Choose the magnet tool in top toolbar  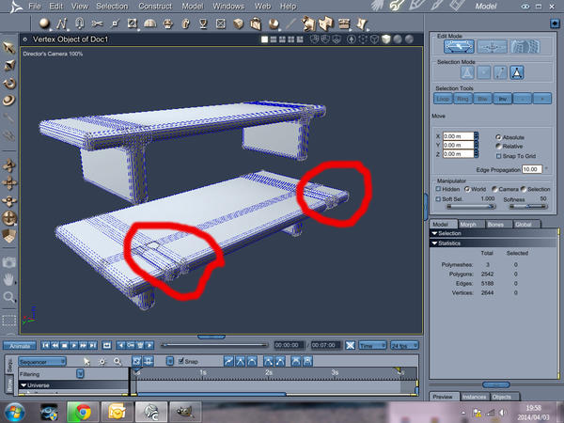[80, 23]
